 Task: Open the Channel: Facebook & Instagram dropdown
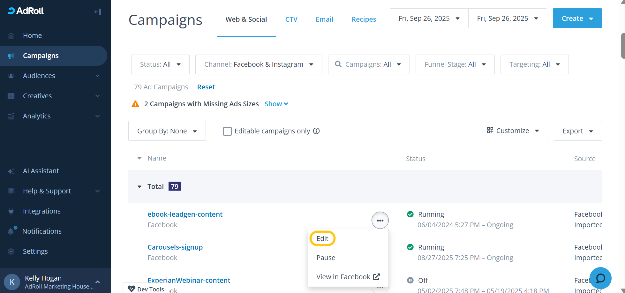pos(259,64)
